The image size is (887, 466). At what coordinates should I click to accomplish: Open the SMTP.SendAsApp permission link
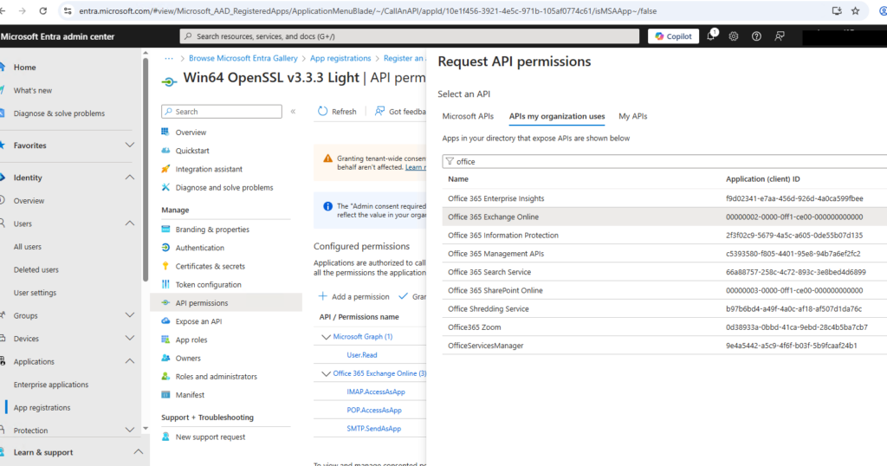coord(373,428)
